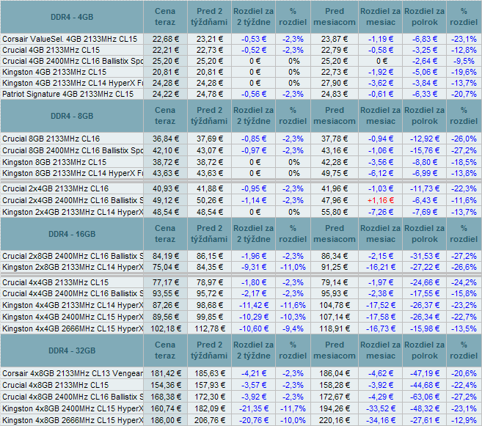Select current price cell 40,93 €
Image resolution: width=482 pixels, height=426 pixels.
[x=165, y=188]
